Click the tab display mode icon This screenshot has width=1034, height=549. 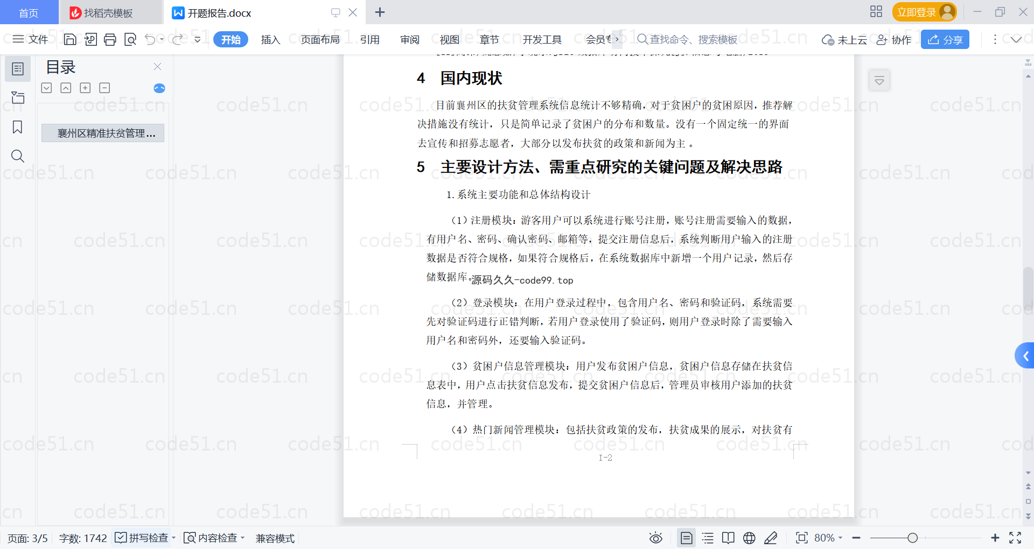(336, 12)
